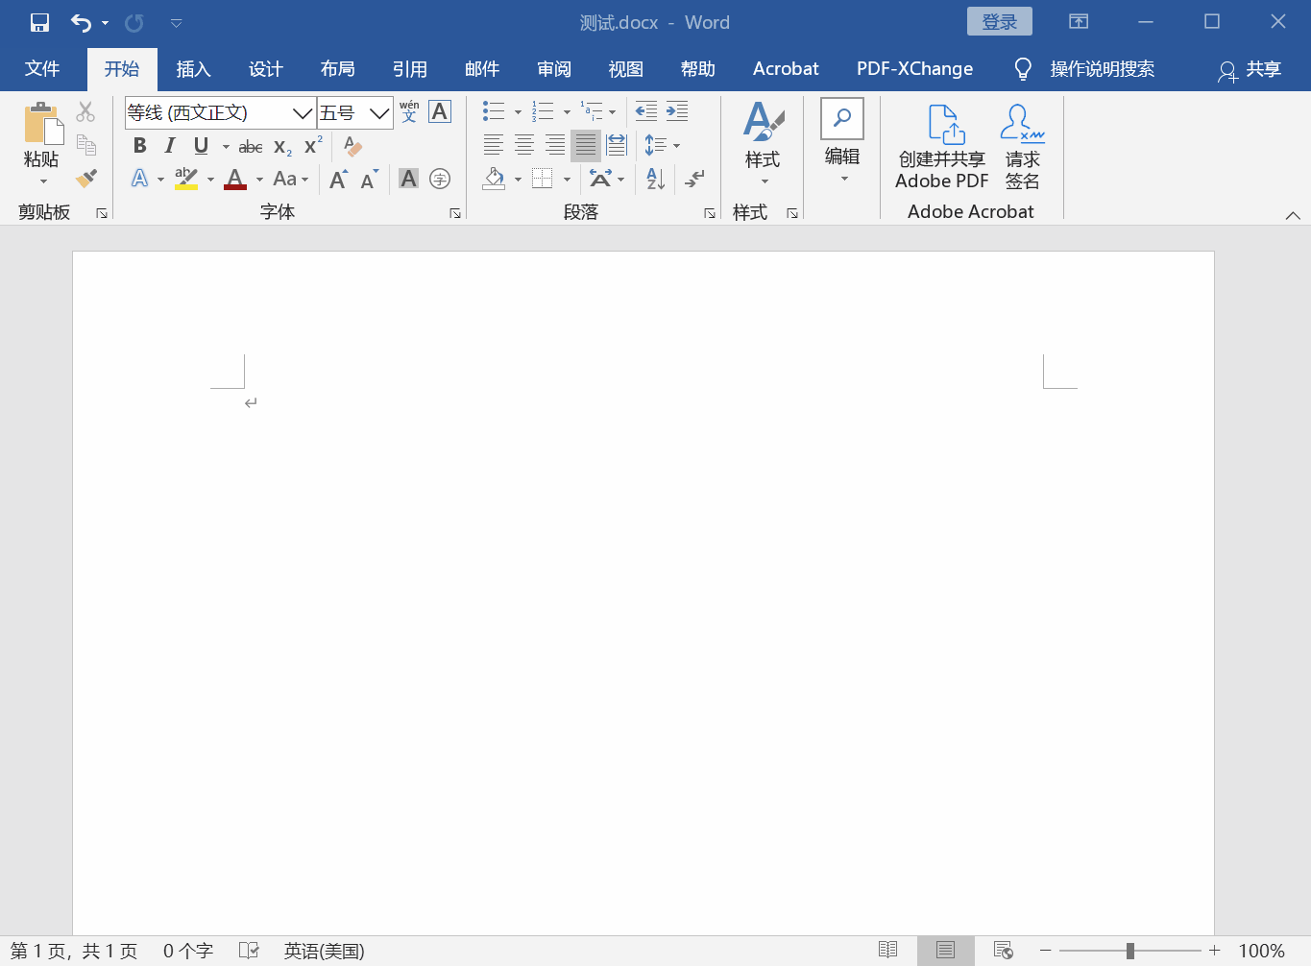Toggle subscript formatting
The image size is (1311, 966).
point(282,147)
